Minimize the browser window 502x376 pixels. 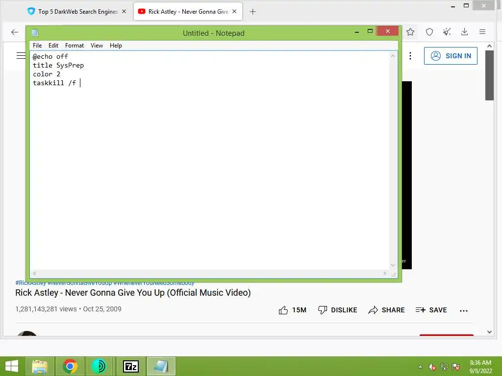[x=453, y=6]
